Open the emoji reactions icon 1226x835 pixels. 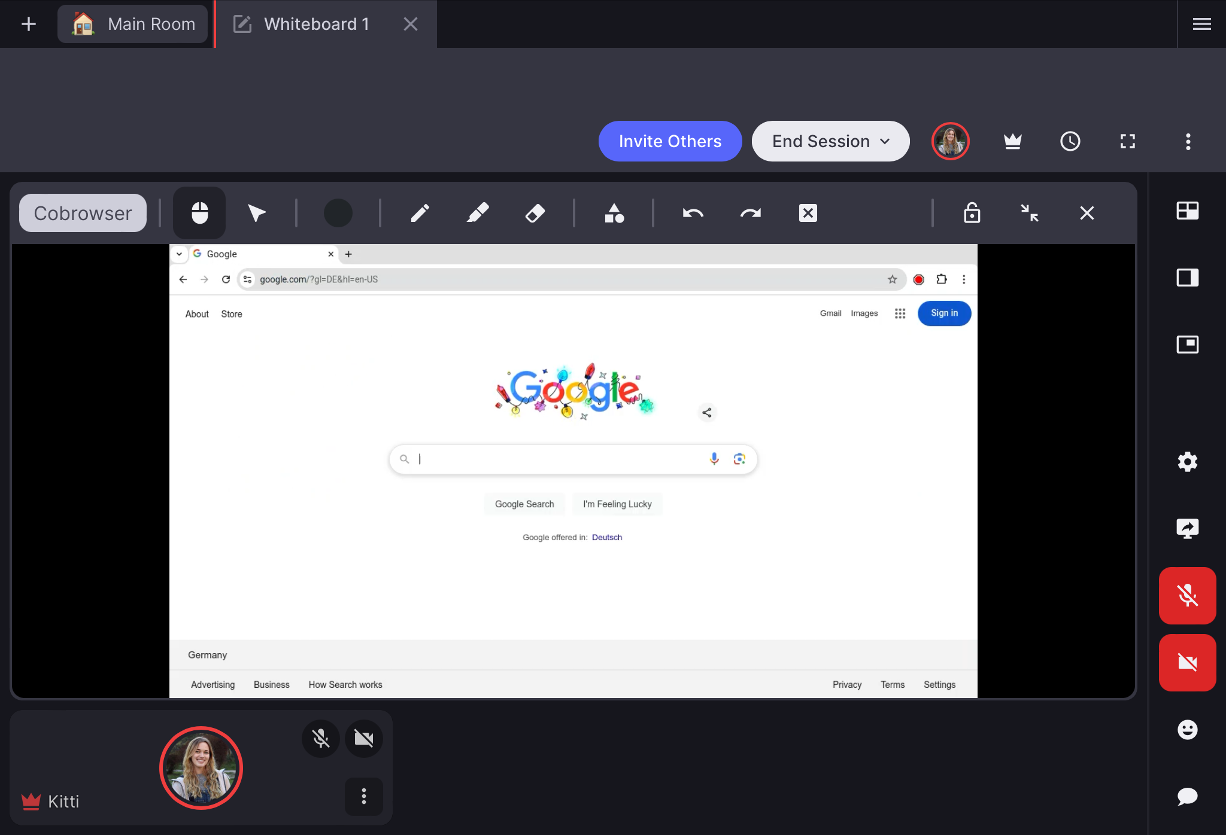click(1187, 730)
